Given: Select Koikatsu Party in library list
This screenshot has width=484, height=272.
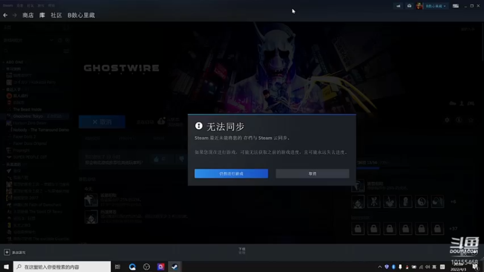Looking at the screenshot, I should click(x=34, y=82).
